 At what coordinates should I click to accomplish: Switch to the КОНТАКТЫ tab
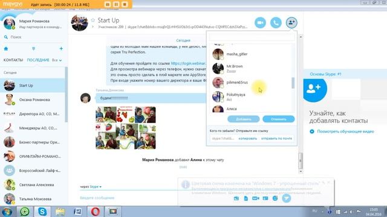(13, 60)
